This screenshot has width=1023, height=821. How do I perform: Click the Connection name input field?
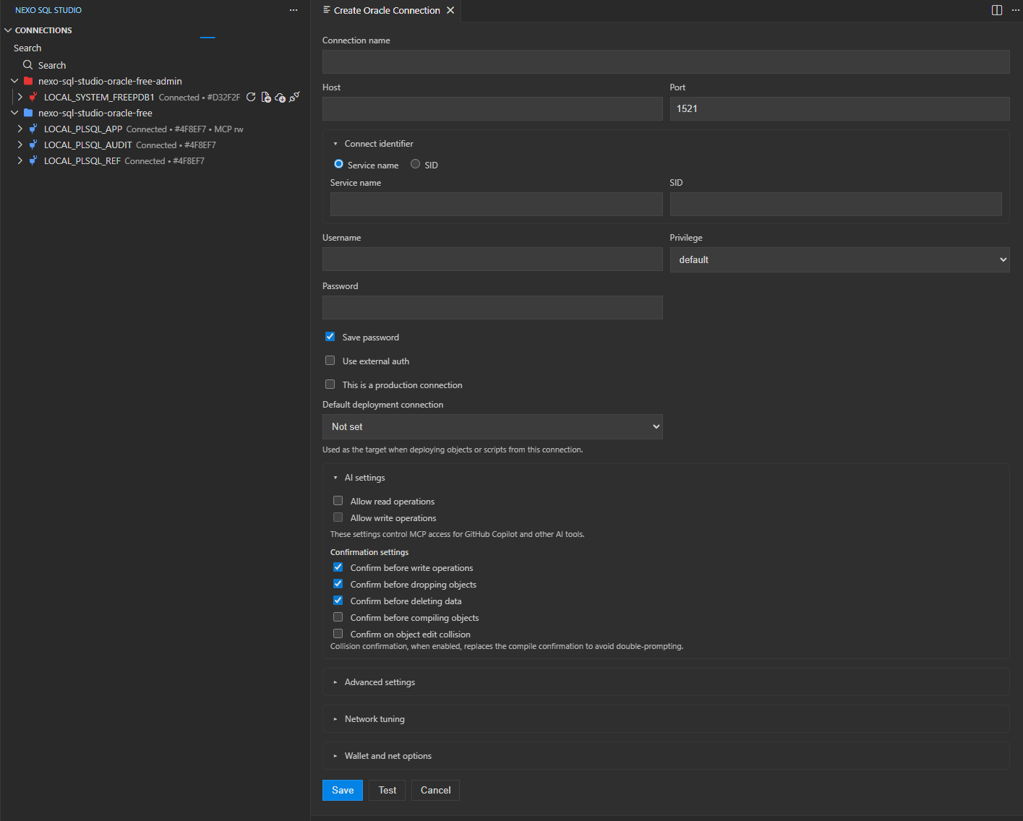click(x=666, y=61)
